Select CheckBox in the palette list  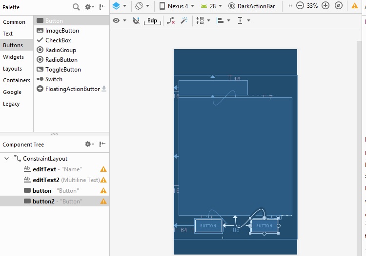click(x=58, y=40)
